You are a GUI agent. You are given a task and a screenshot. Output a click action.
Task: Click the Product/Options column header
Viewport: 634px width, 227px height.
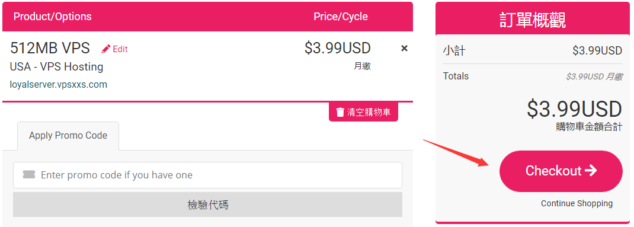coord(53,17)
